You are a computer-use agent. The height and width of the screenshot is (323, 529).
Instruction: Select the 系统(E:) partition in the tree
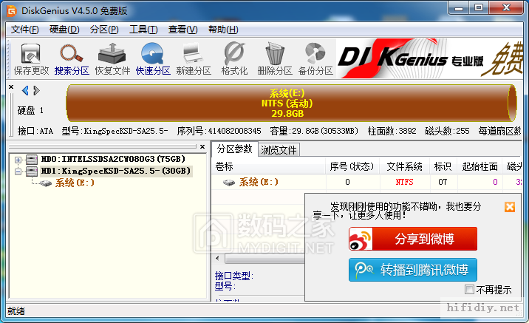tap(75, 183)
